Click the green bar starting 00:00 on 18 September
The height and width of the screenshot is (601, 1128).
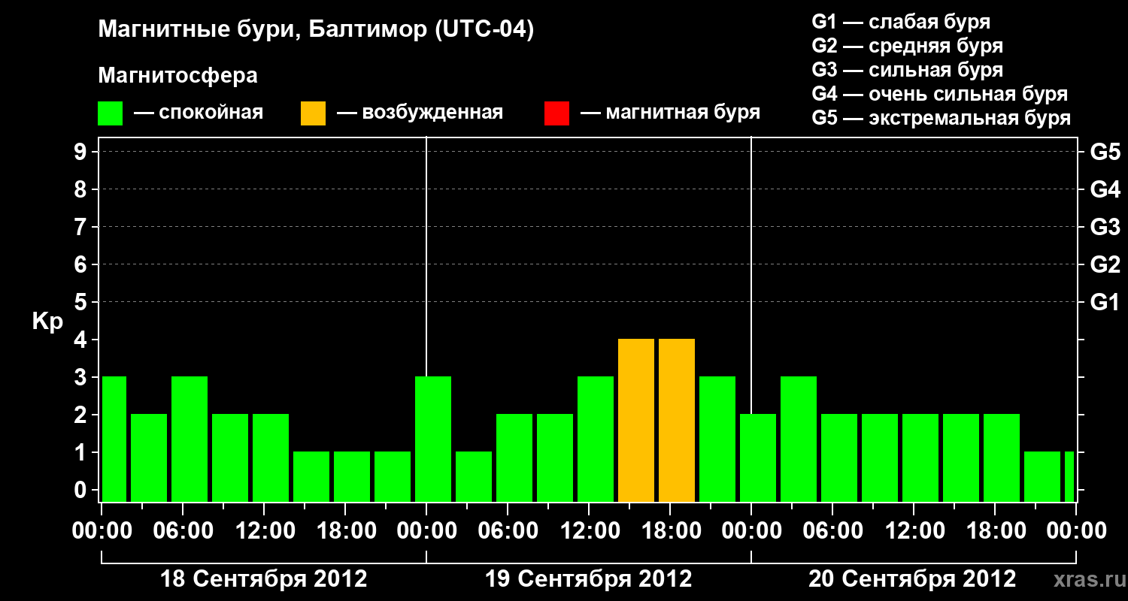(114, 439)
